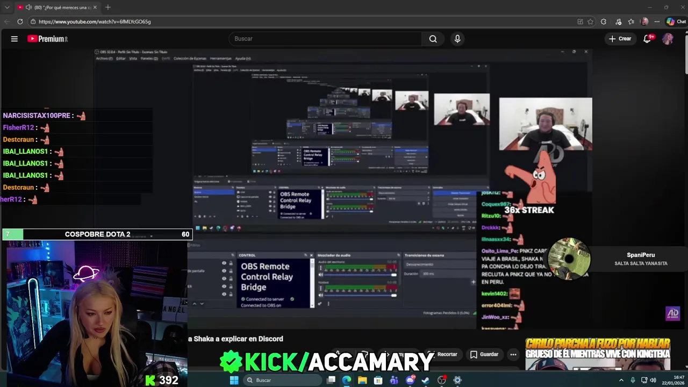This screenshot has width=688, height=387.
Task: Open File Explorer from taskbar
Action: (362, 380)
